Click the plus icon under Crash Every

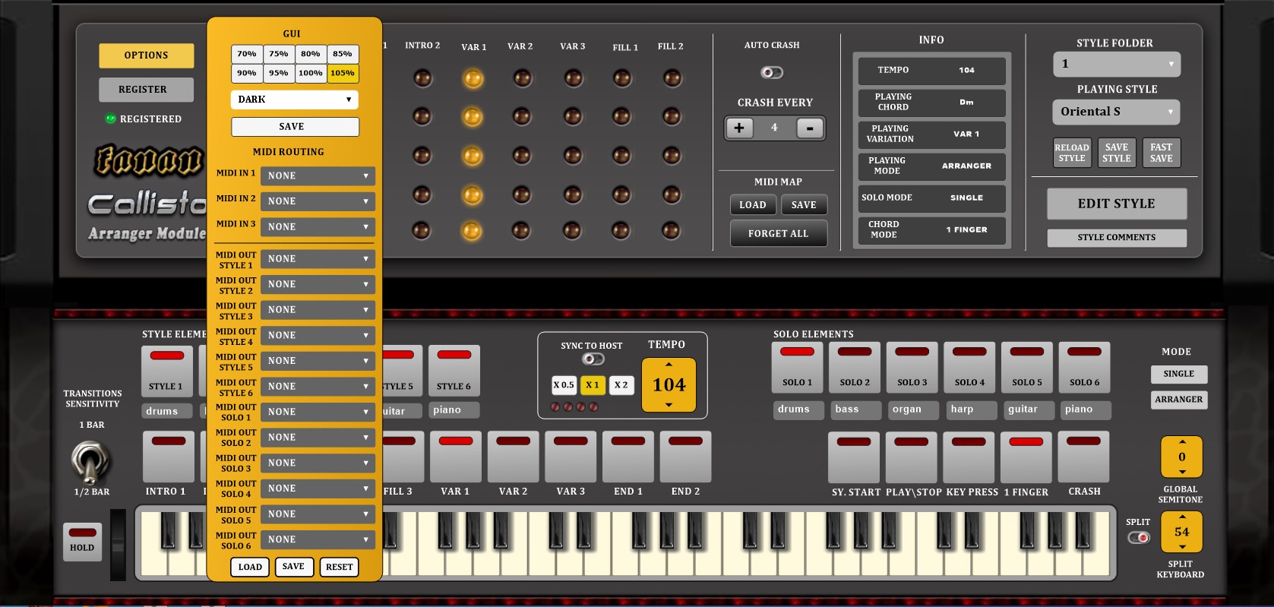point(738,128)
